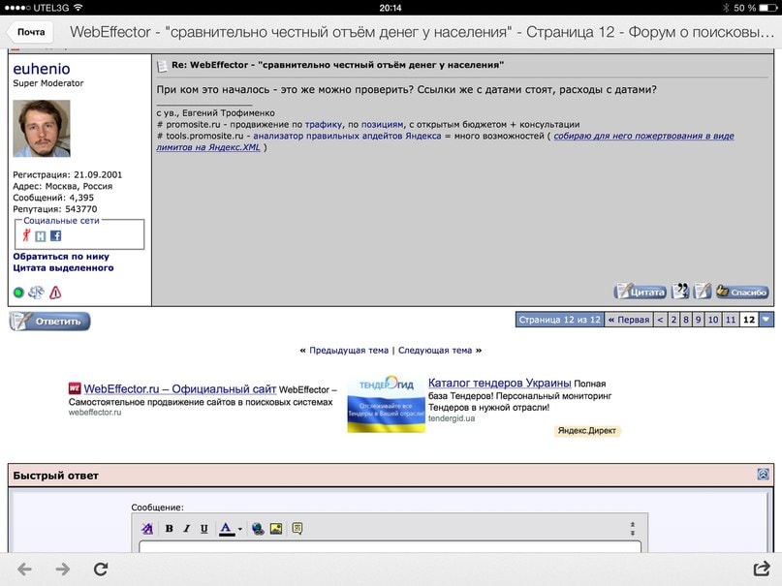Screen dimensions: 782x586
Task: Open the page jump dropdown after page 12
Action: pyautogui.click(x=766, y=320)
